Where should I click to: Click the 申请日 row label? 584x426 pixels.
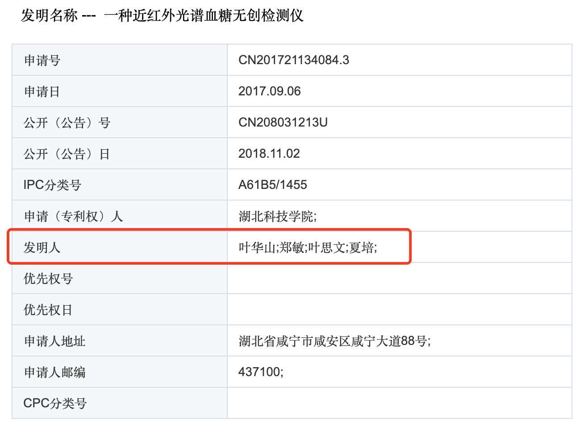[42, 92]
